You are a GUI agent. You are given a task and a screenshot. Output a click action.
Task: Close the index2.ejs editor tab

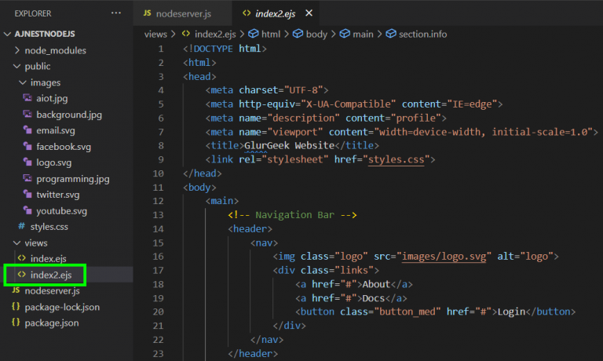pos(308,13)
